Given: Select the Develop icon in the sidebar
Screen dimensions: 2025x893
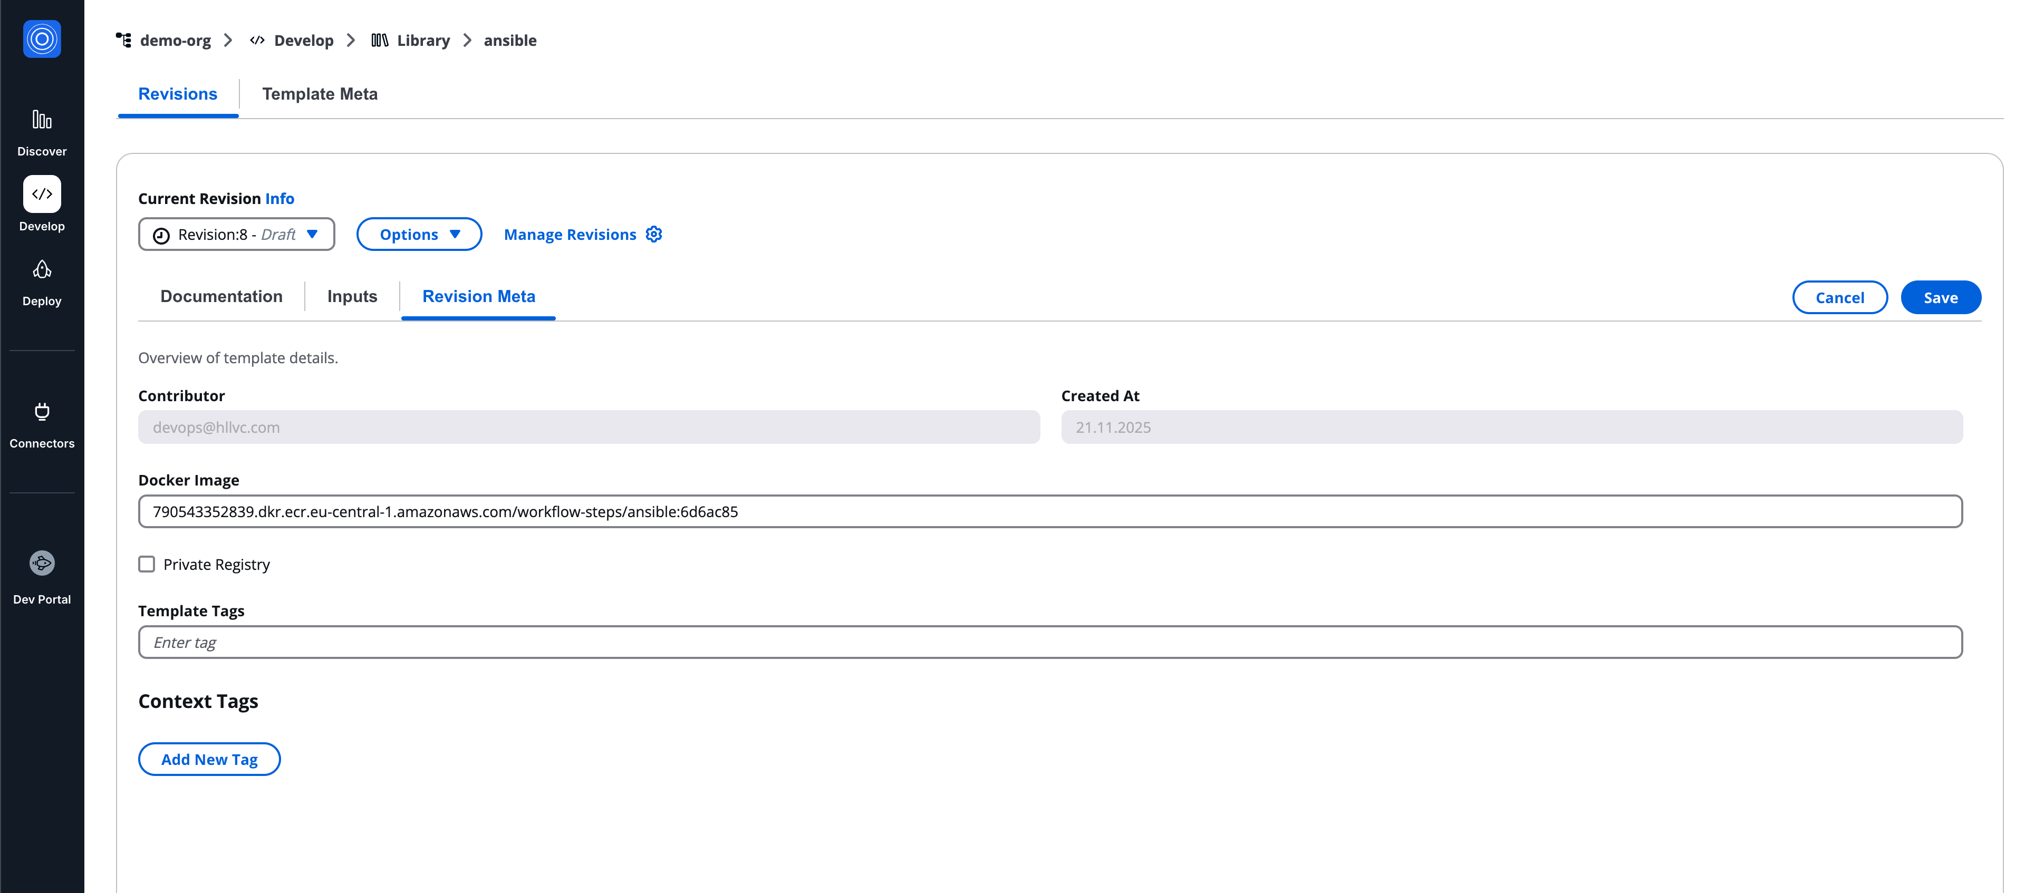Looking at the screenshot, I should (x=42, y=194).
